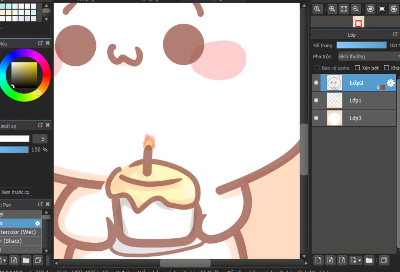400x272 pixels.
Task: Close the Màu color panel
Action: point(47,43)
